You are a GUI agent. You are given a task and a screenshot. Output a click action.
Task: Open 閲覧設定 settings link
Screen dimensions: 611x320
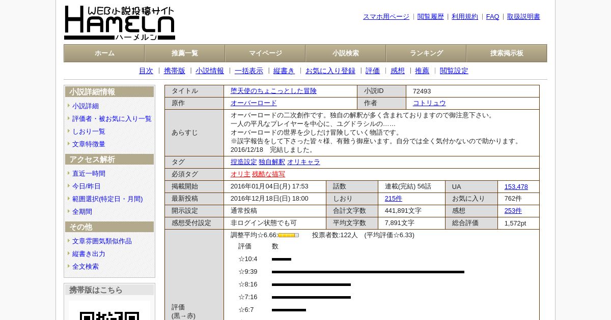pyautogui.click(x=454, y=71)
